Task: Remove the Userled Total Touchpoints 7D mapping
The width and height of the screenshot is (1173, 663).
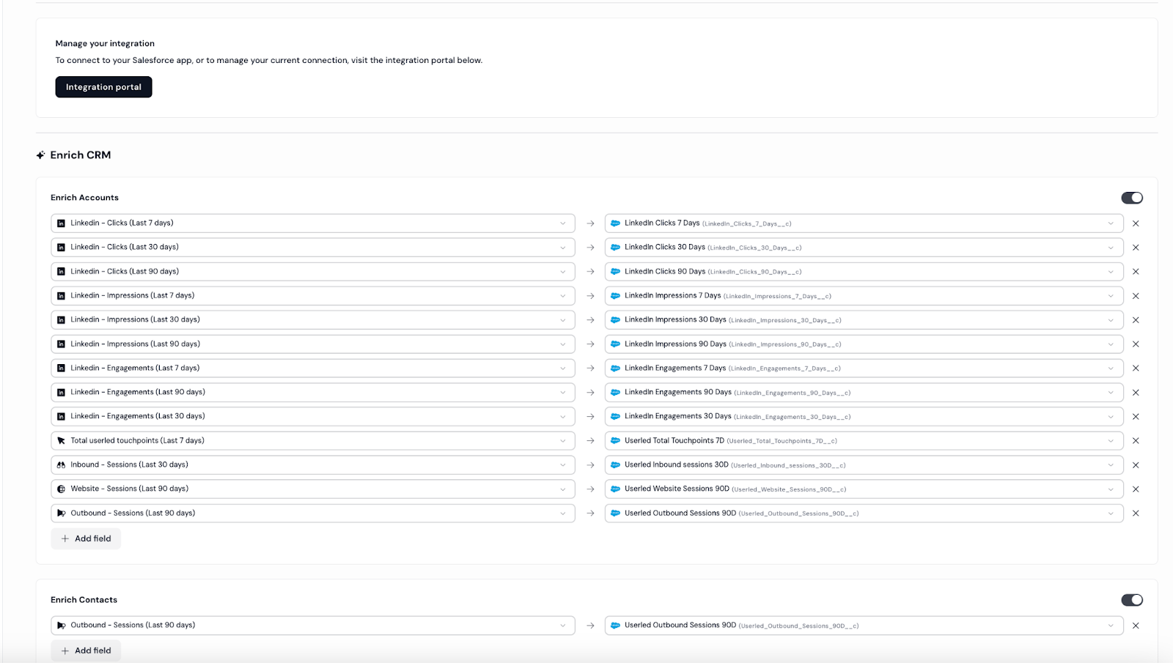Action: pyautogui.click(x=1136, y=441)
